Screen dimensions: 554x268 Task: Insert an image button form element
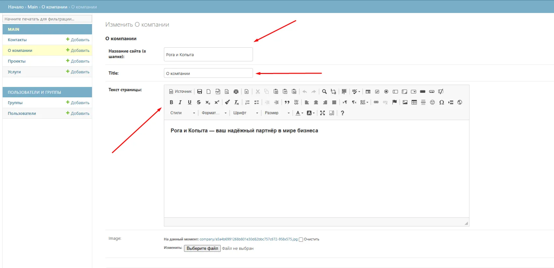click(432, 91)
